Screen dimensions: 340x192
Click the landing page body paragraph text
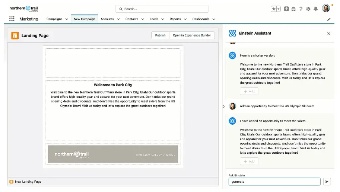pyautogui.click(x=113, y=99)
